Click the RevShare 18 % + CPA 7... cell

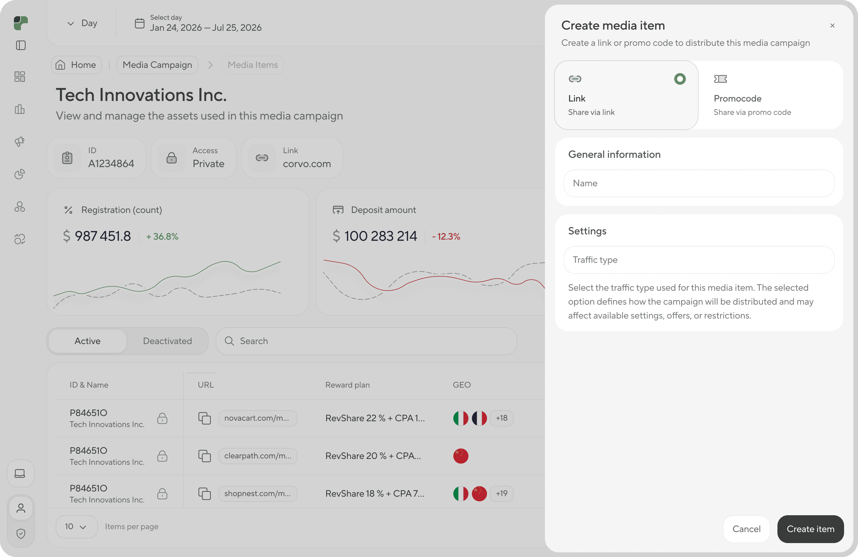[x=375, y=493]
